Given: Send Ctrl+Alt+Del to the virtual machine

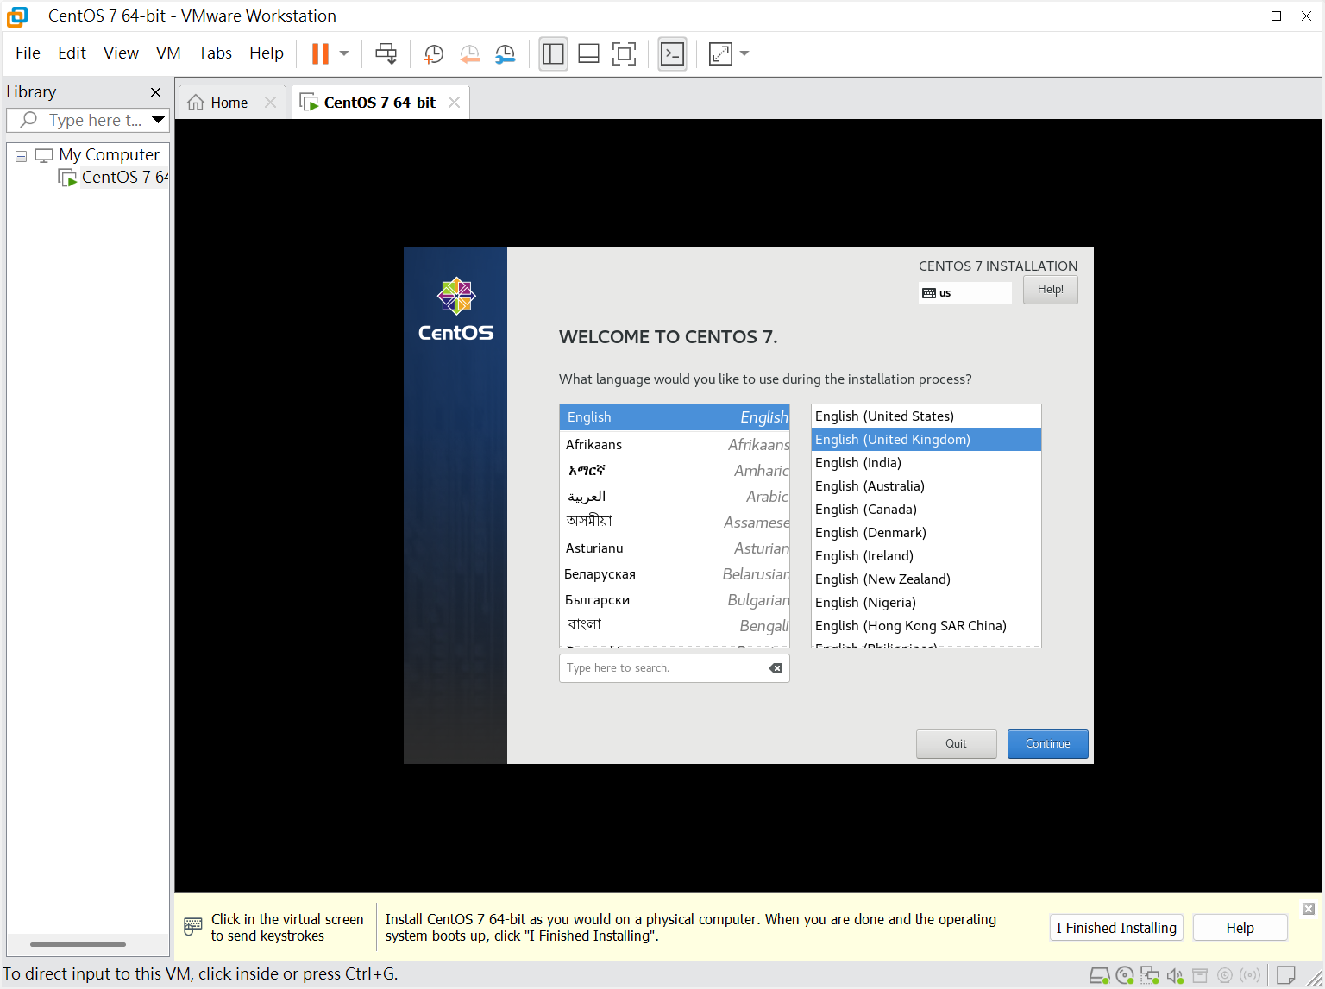Looking at the screenshot, I should click(x=386, y=53).
